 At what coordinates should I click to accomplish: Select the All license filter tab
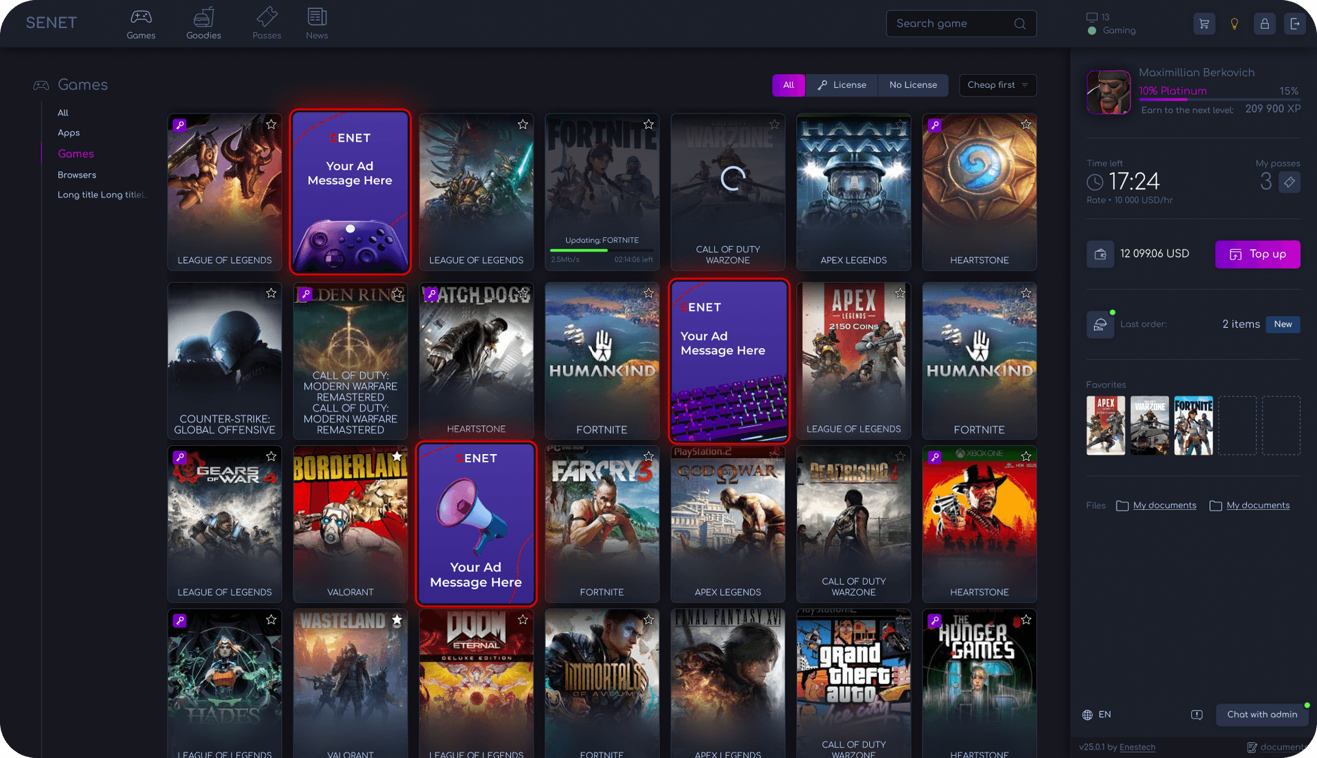[789, 85]
